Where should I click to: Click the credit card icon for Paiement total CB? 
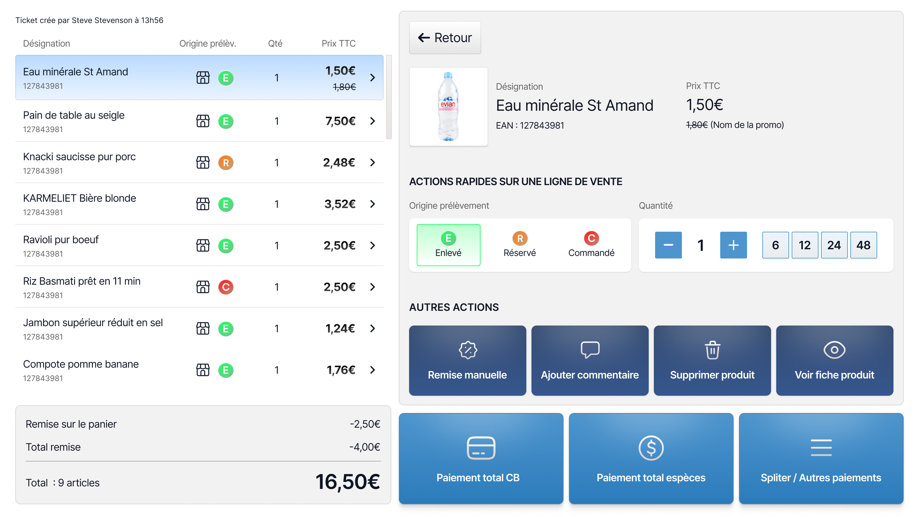481,447
